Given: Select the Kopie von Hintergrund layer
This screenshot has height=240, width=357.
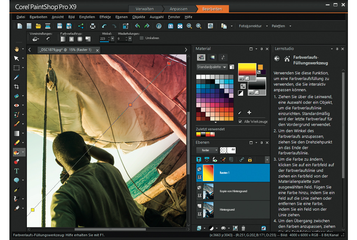Looking at the screenshot, I should point(234,191).
